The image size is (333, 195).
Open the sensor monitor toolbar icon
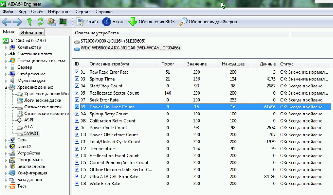coord(63,22)
